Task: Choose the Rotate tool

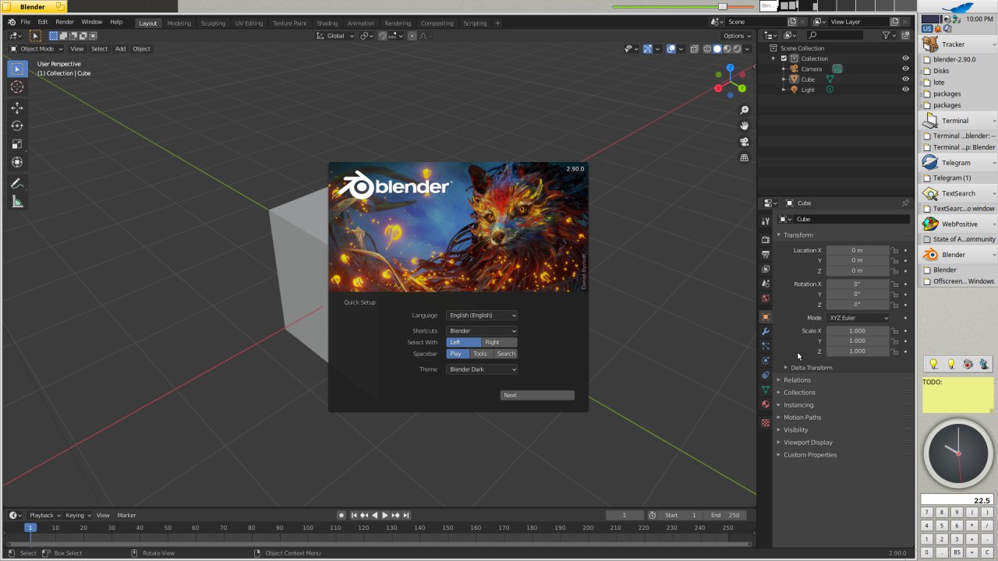Action: point(17,125)
